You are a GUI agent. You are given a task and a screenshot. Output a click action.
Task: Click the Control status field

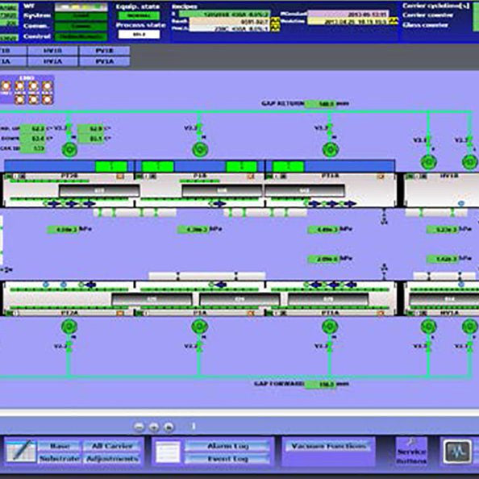[x=81, y=36]
